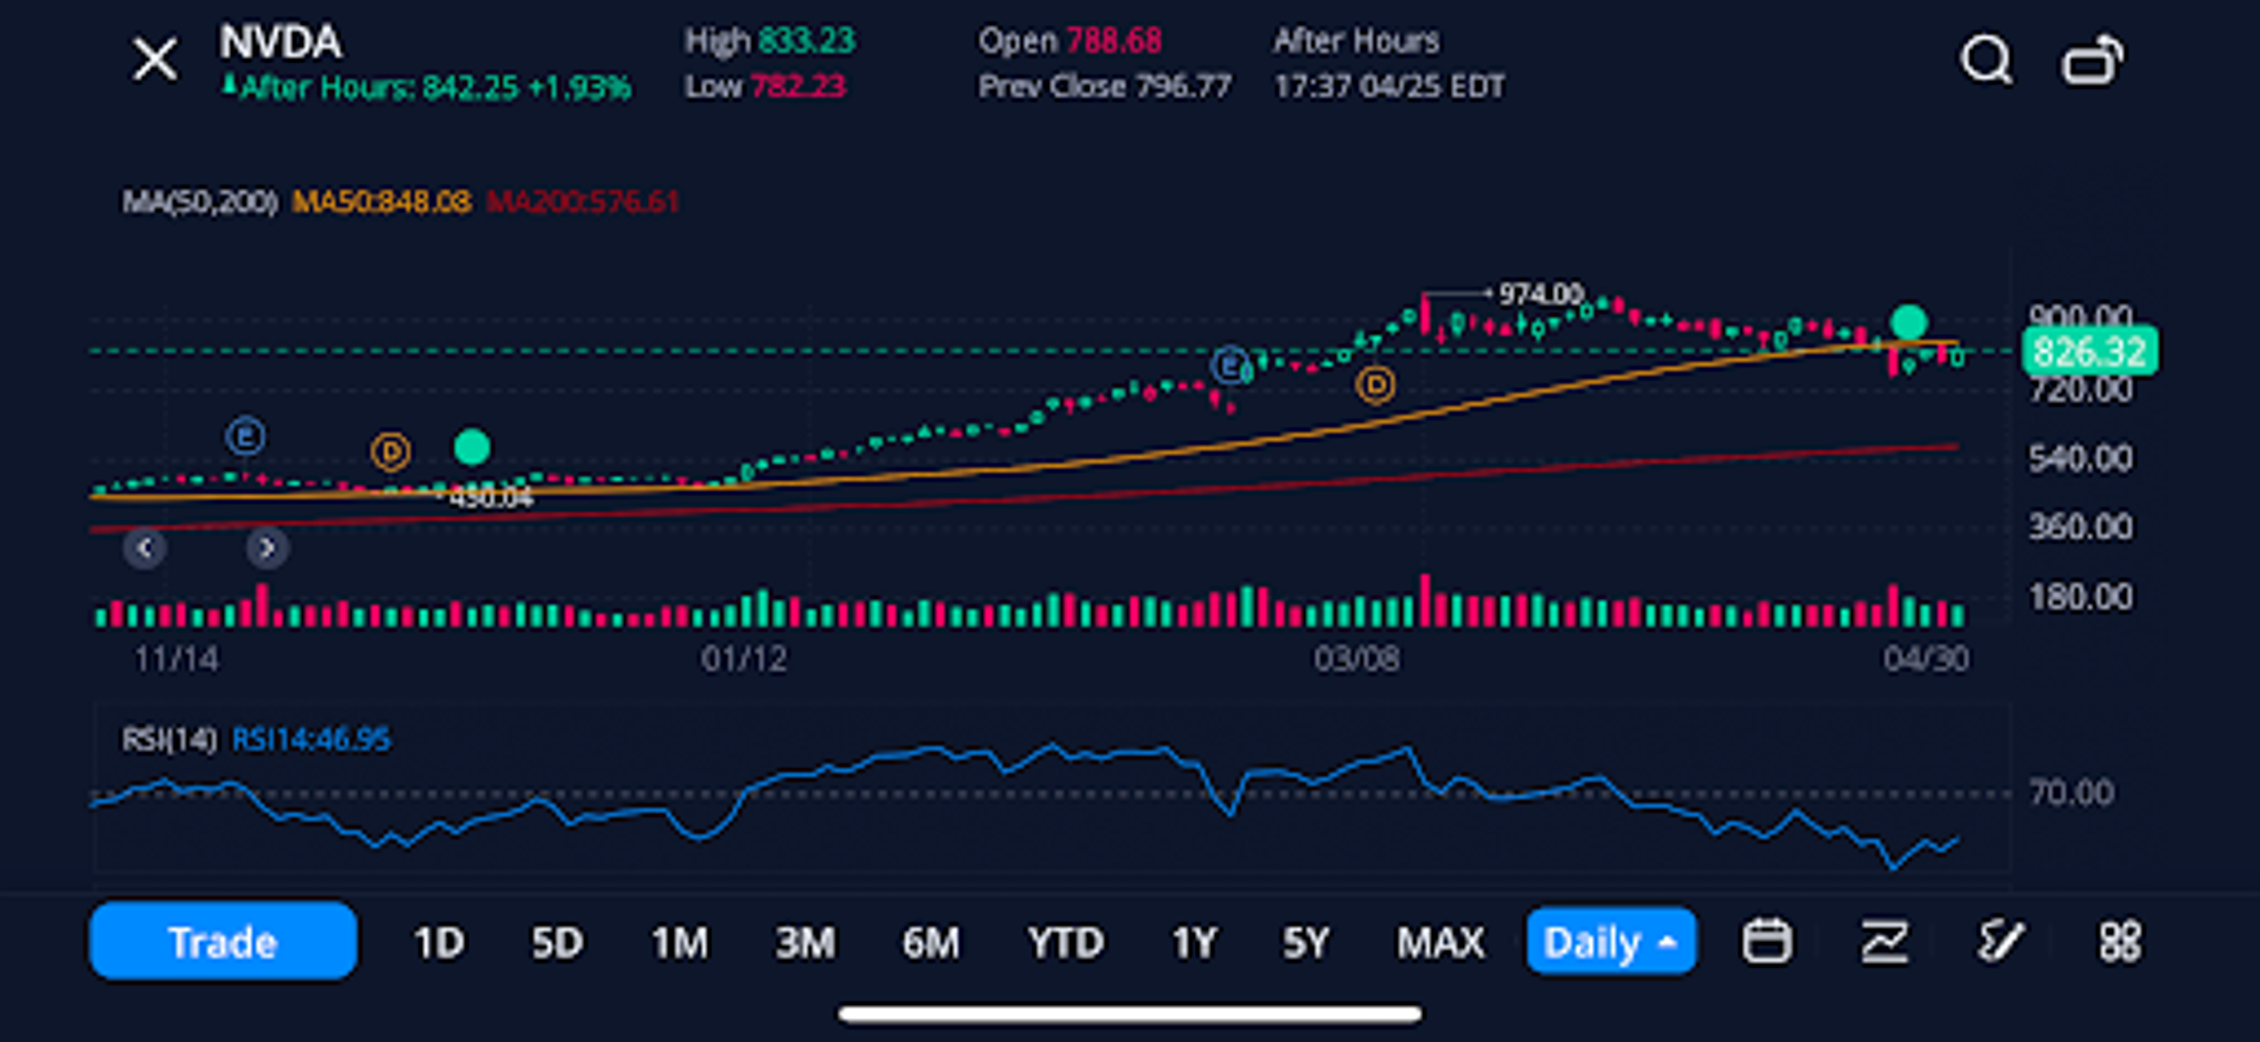Click the MA50:848.08 value
This screenshot has width=2260, height=1042.
click(x=381, y=202)
